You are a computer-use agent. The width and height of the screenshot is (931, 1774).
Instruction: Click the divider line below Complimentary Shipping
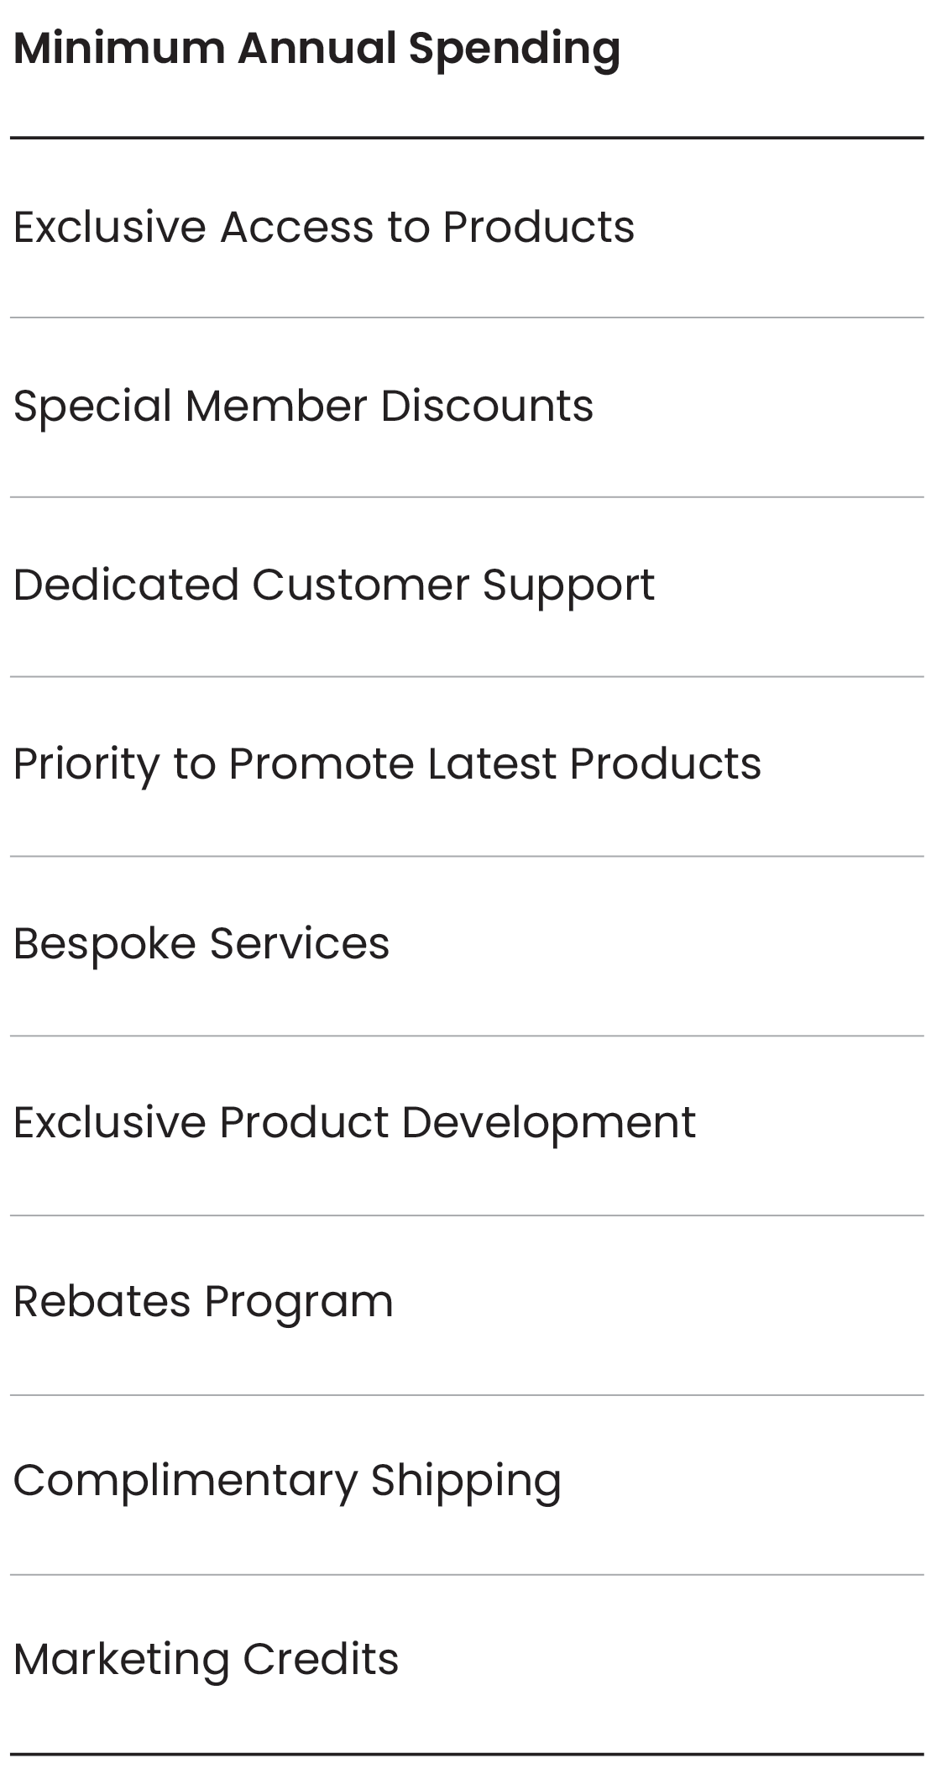coord(466,1574)
